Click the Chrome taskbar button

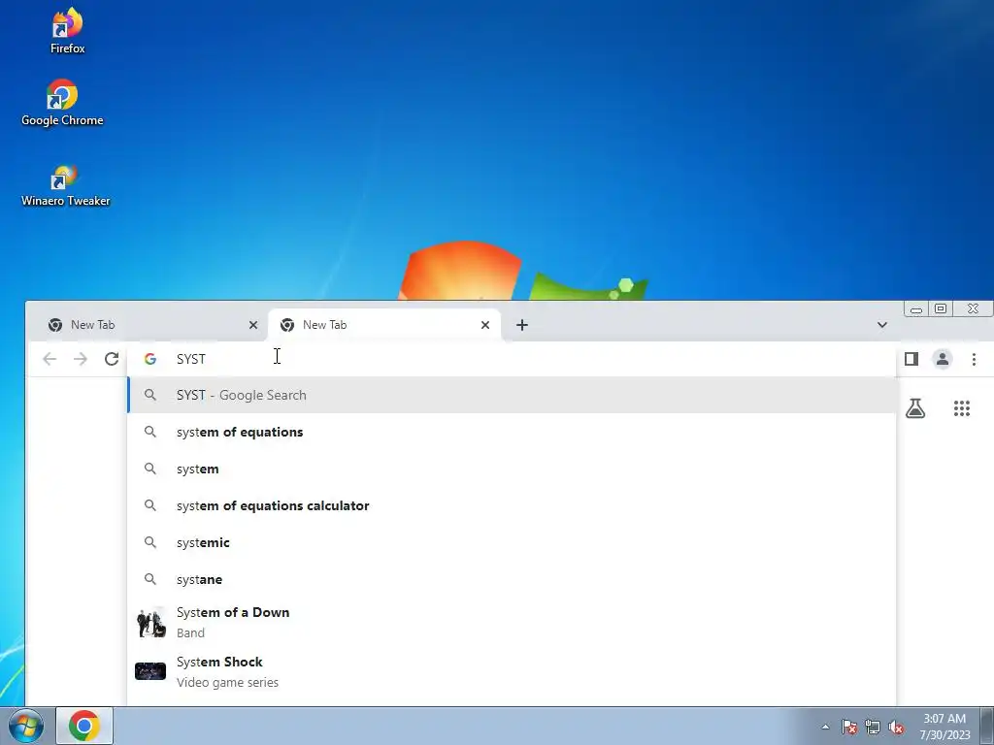point(84,726)
